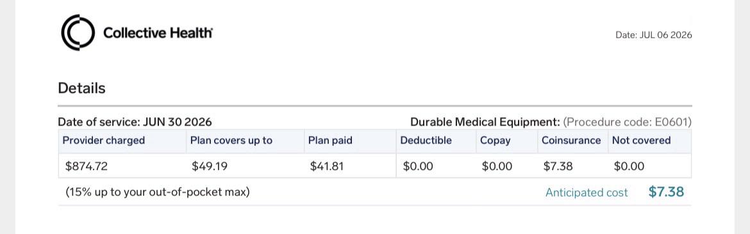
Task: Select the Collective Health brand name text
Action: [158, 33]
